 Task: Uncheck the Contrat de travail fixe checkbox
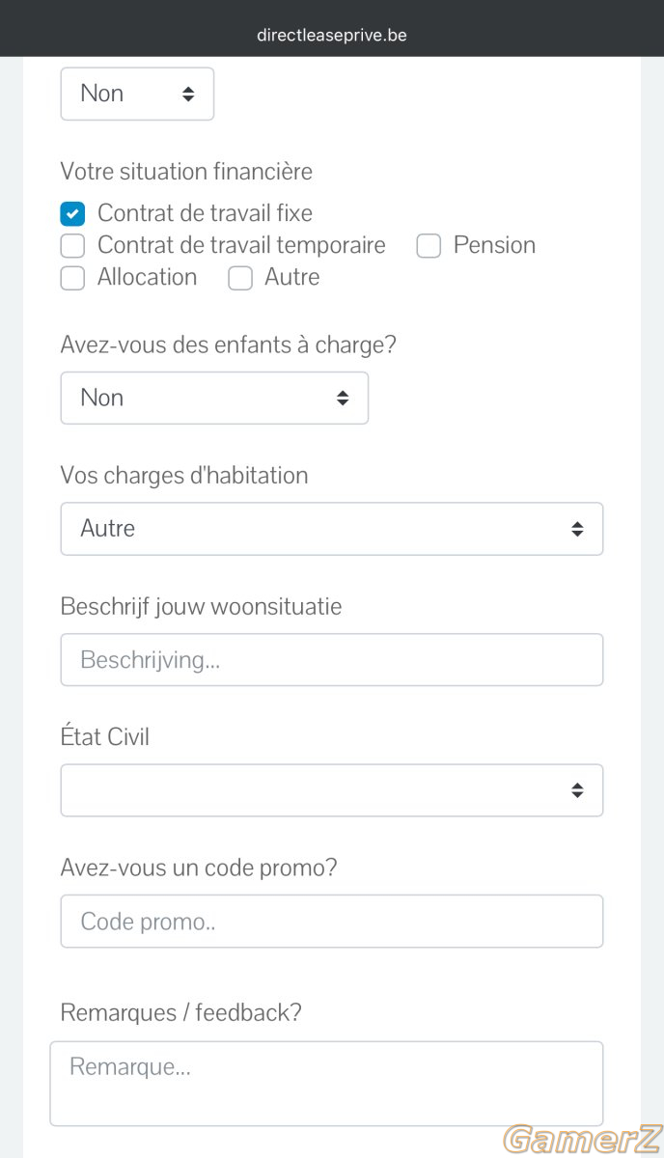[x=72, y=213]
